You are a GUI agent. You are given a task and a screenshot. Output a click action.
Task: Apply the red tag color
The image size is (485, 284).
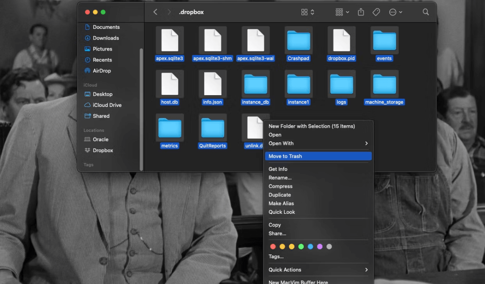tap(273, 246)
